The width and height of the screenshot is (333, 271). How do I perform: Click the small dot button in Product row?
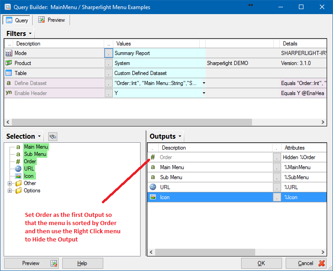tap(109, 63)
